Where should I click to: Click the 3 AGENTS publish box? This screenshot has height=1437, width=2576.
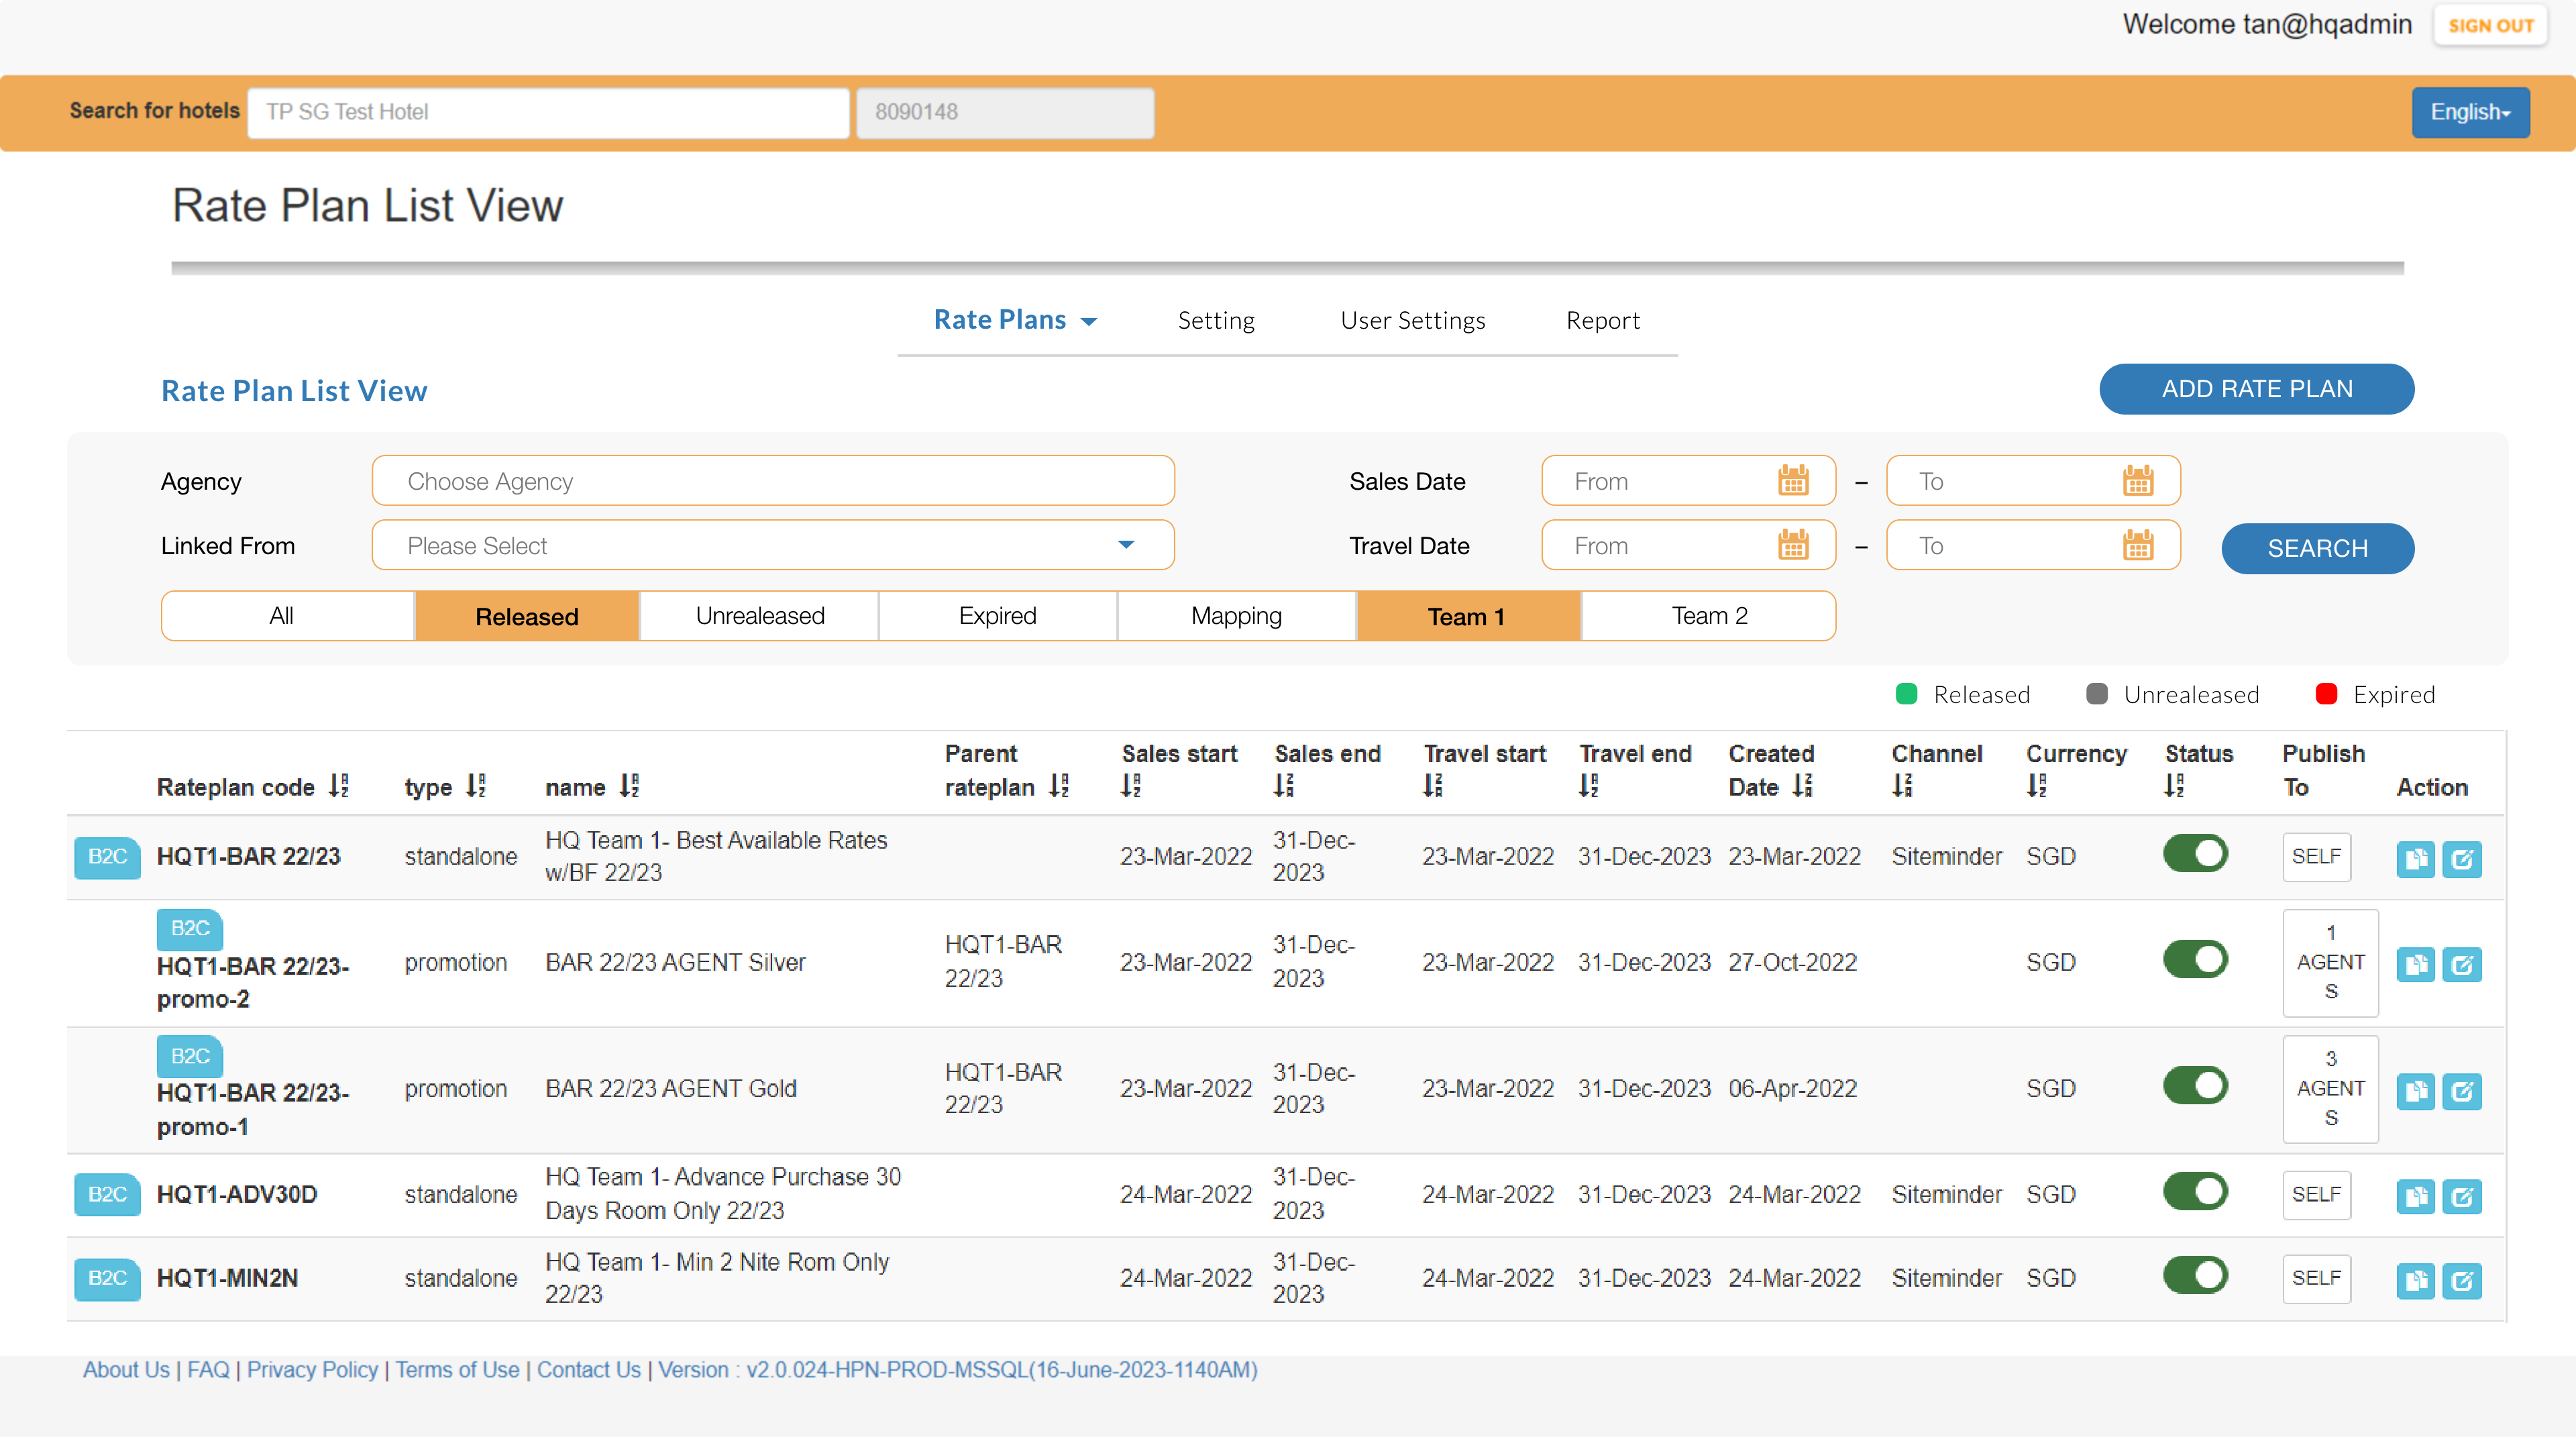point(2330,1088)
